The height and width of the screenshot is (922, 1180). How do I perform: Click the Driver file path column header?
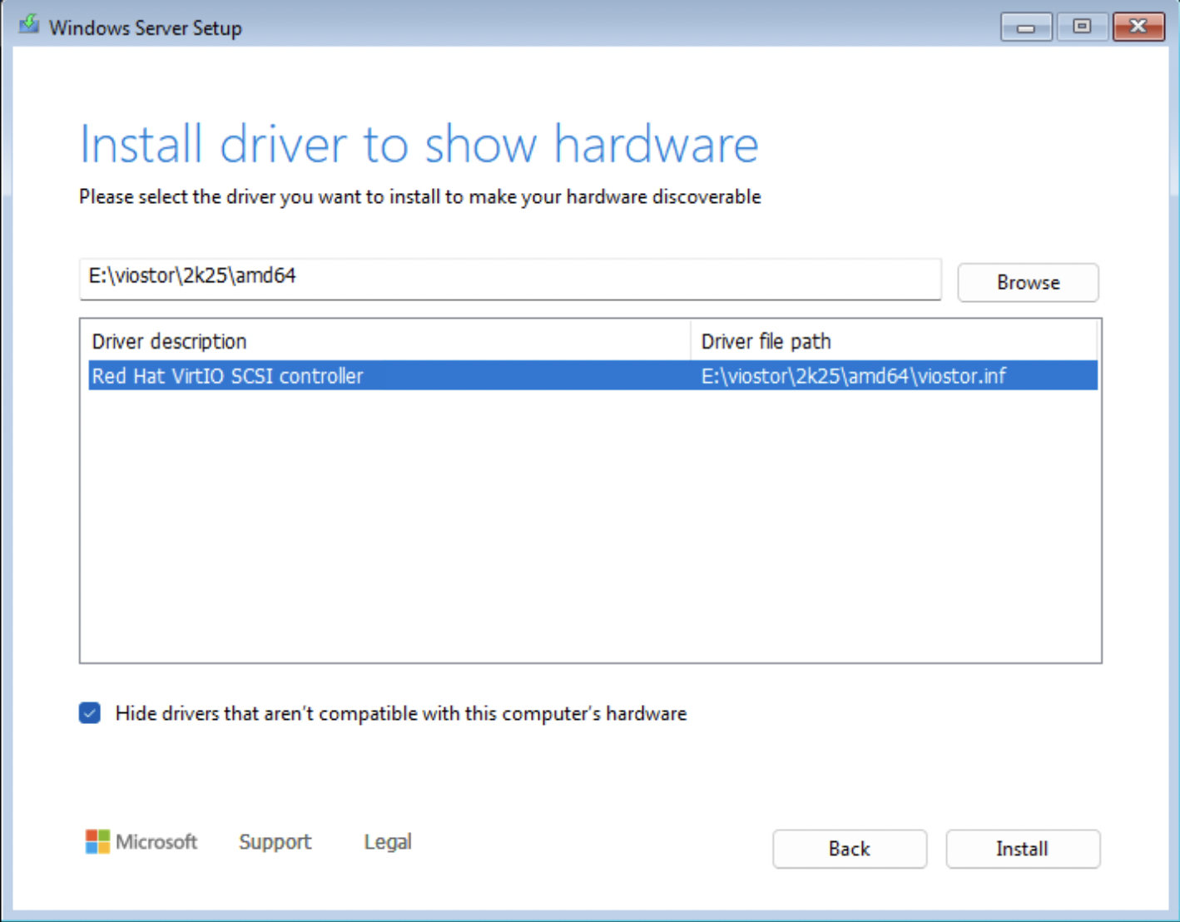pos(765,341)
